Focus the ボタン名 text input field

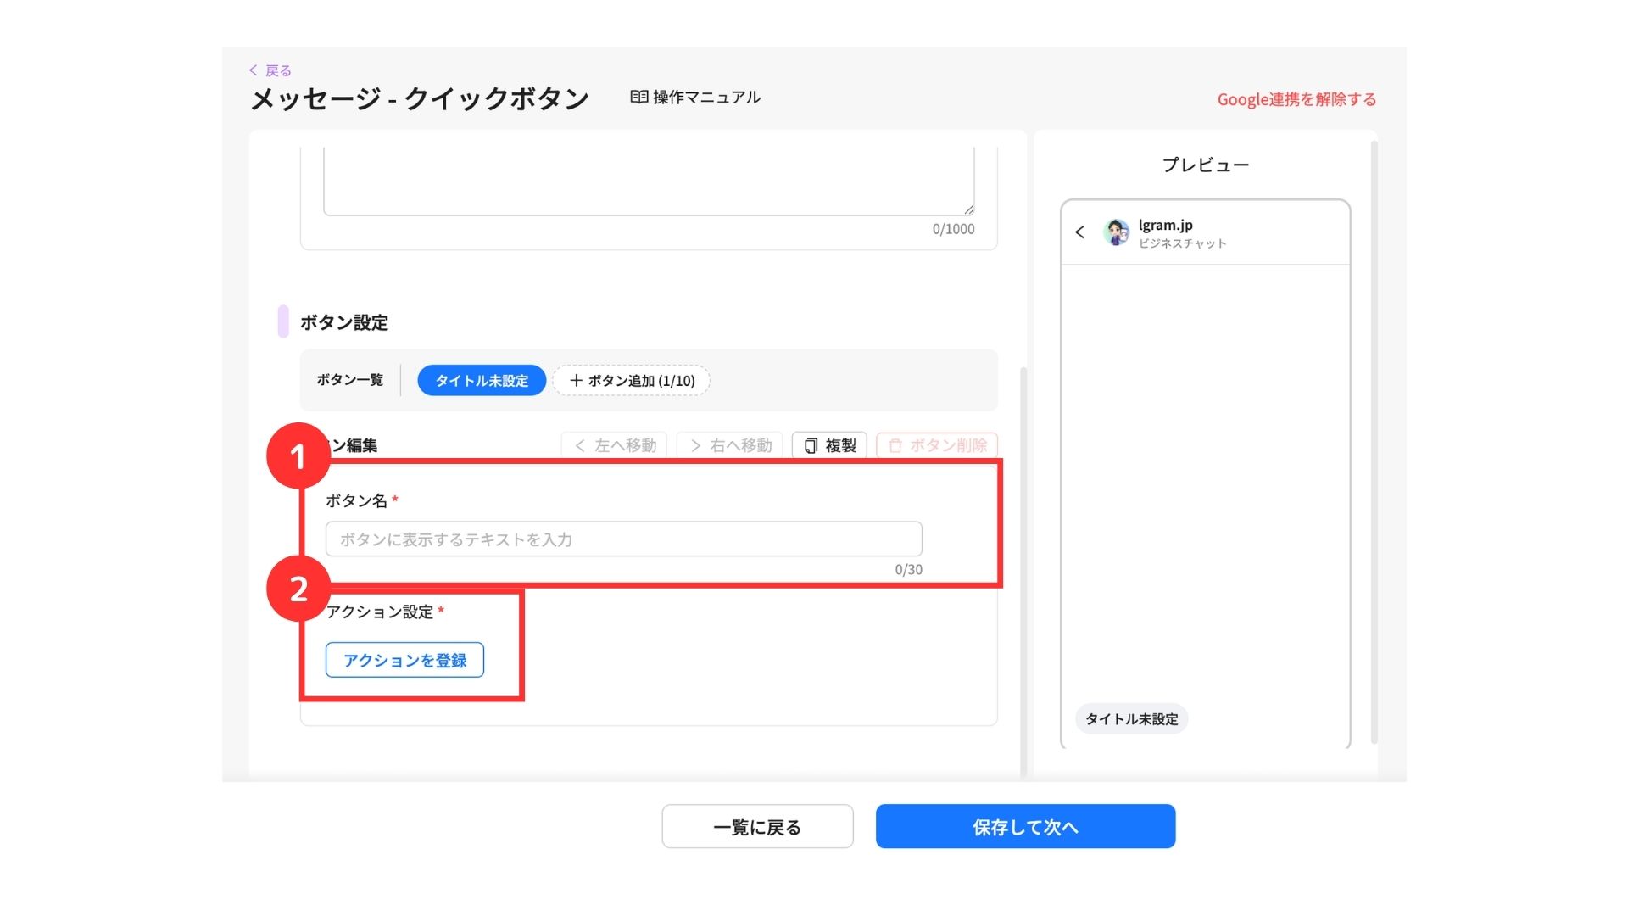click(x=623, y=539)
